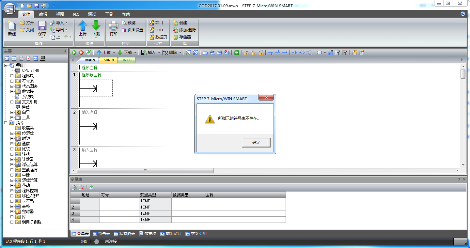Click the 页面设置 button in the ribbon
The image size is (470, 248).
click(x=133, y=30)
